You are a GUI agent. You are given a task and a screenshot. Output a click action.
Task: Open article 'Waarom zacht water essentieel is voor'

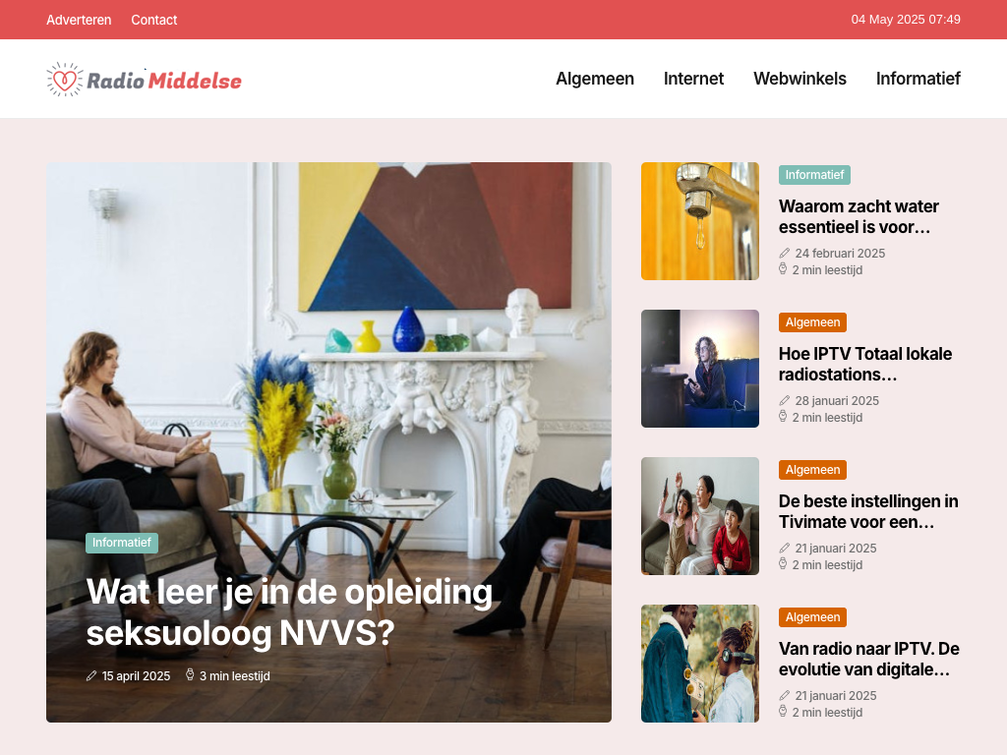point(859,216)
